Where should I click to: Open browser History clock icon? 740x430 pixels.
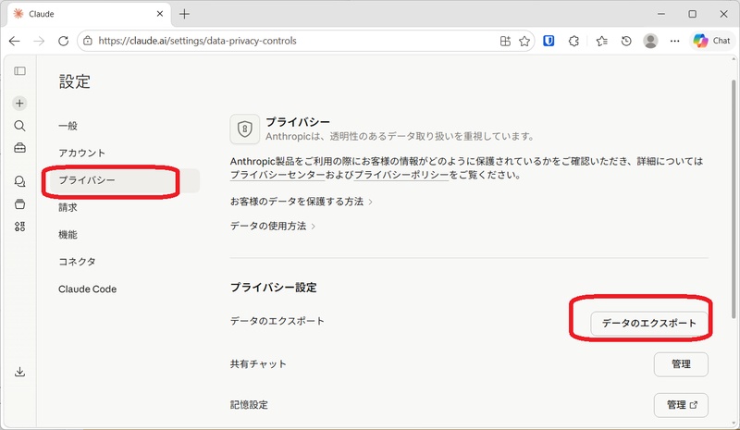[x=626, y=41]
